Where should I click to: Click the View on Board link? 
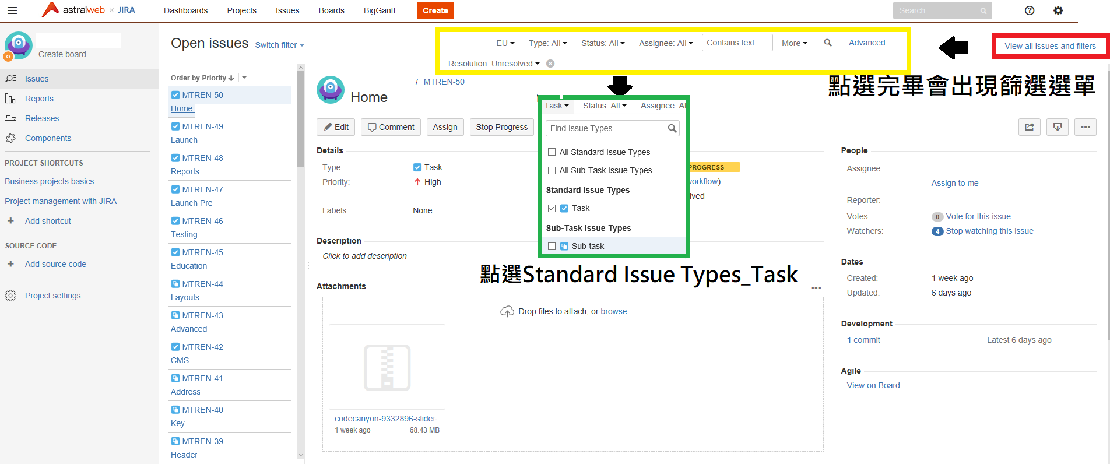coord(873,385)
